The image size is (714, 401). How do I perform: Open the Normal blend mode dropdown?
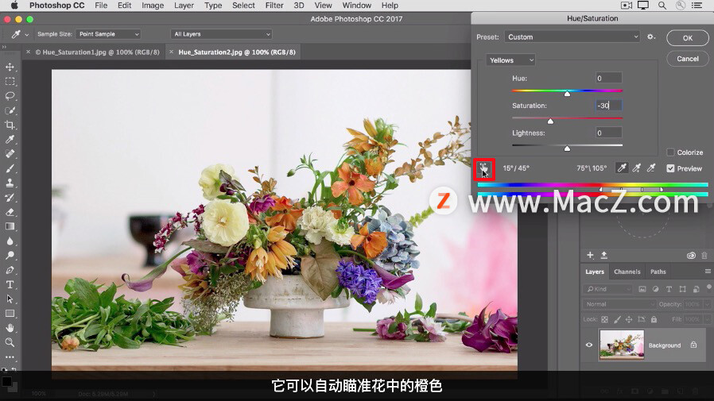[619, 304]
